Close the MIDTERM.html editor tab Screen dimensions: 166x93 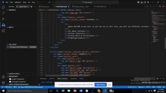pos(68,6)
